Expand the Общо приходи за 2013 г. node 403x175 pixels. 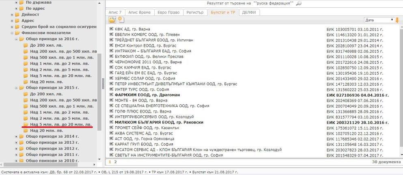[x=16, y=143]
